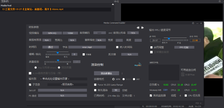The height and width of the screenshot is (108, 224).
Task: Open the MP4 HQ video codec dropdown
Action: (52, 33)
